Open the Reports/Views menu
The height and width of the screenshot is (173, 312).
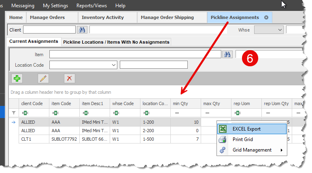[91, 6]
